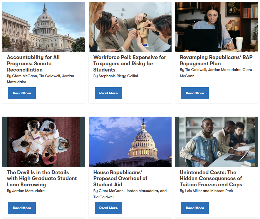Screen dimensions: 260x219
Task: Click the student in denim jacket image
Action: (217, 142)
